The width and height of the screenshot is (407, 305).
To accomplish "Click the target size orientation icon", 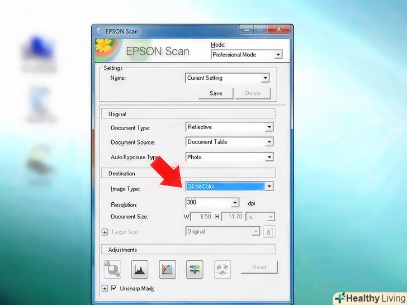I will (269, 232).
